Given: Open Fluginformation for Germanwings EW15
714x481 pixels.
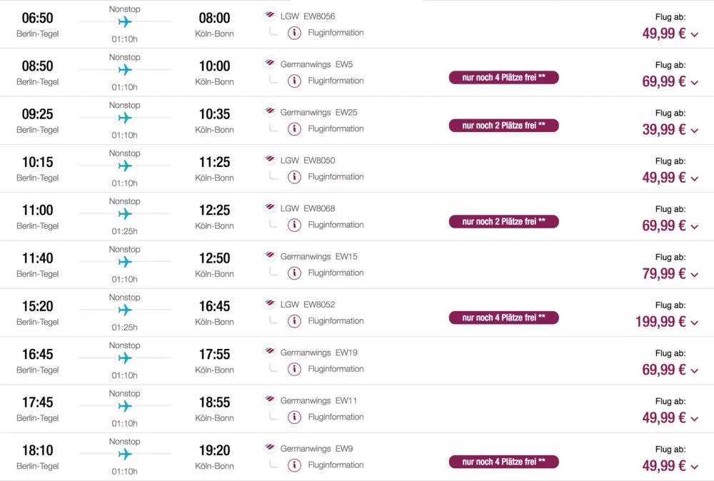Looking at the screenshot, I should pyautogui.click(x=336, y=273).
